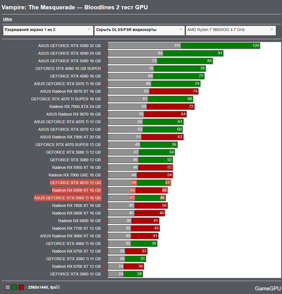This screenshot has width=282, height=294.
Task: Toggle the 2560x1440 fps checkbox in the legend
Action: coord(58,287)
